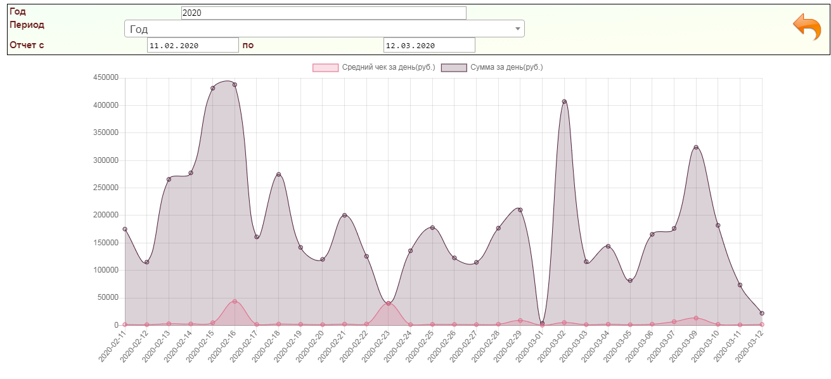Hide the Средний чек за день(руб.) series label

pyautogui.click(x=388, y=67)
